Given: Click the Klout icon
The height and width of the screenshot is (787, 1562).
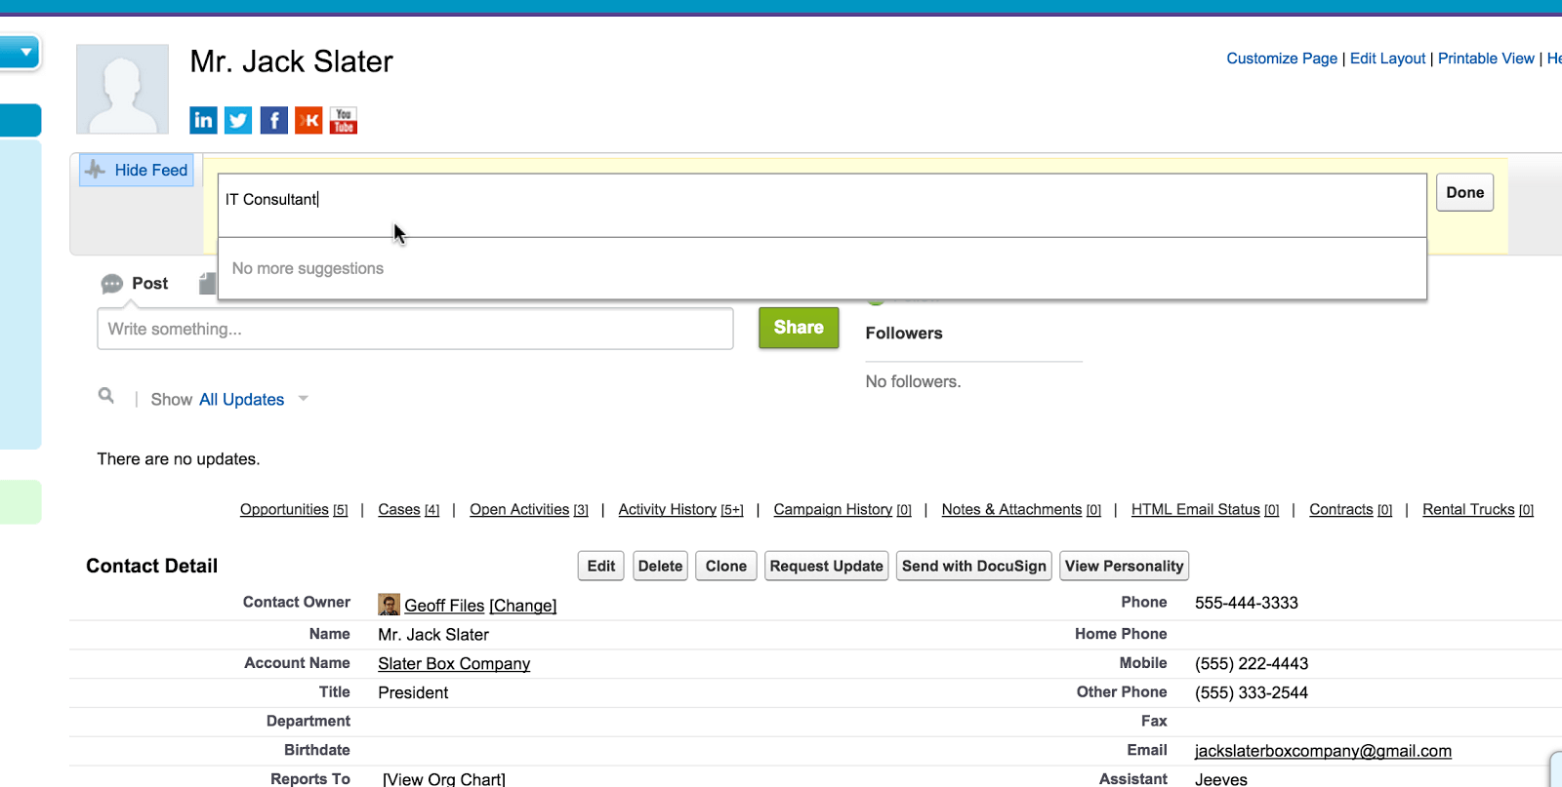Looking at the screenshot, I should click(x=308, y=120).
